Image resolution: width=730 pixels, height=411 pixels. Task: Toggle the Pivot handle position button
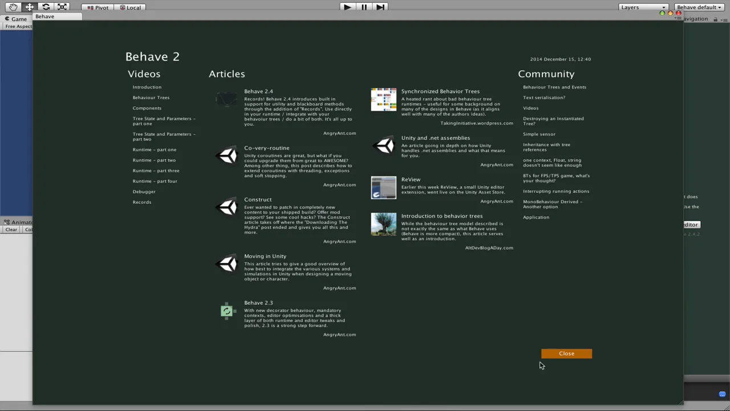[98, 7]
